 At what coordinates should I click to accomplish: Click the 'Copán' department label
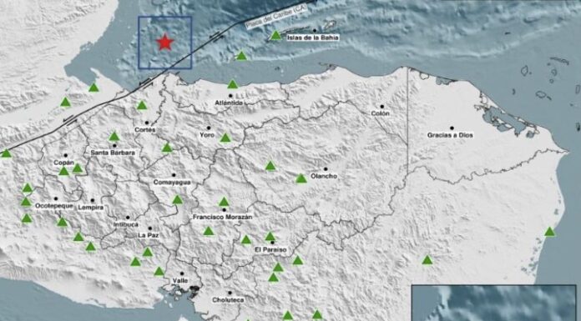click(64, 163)
